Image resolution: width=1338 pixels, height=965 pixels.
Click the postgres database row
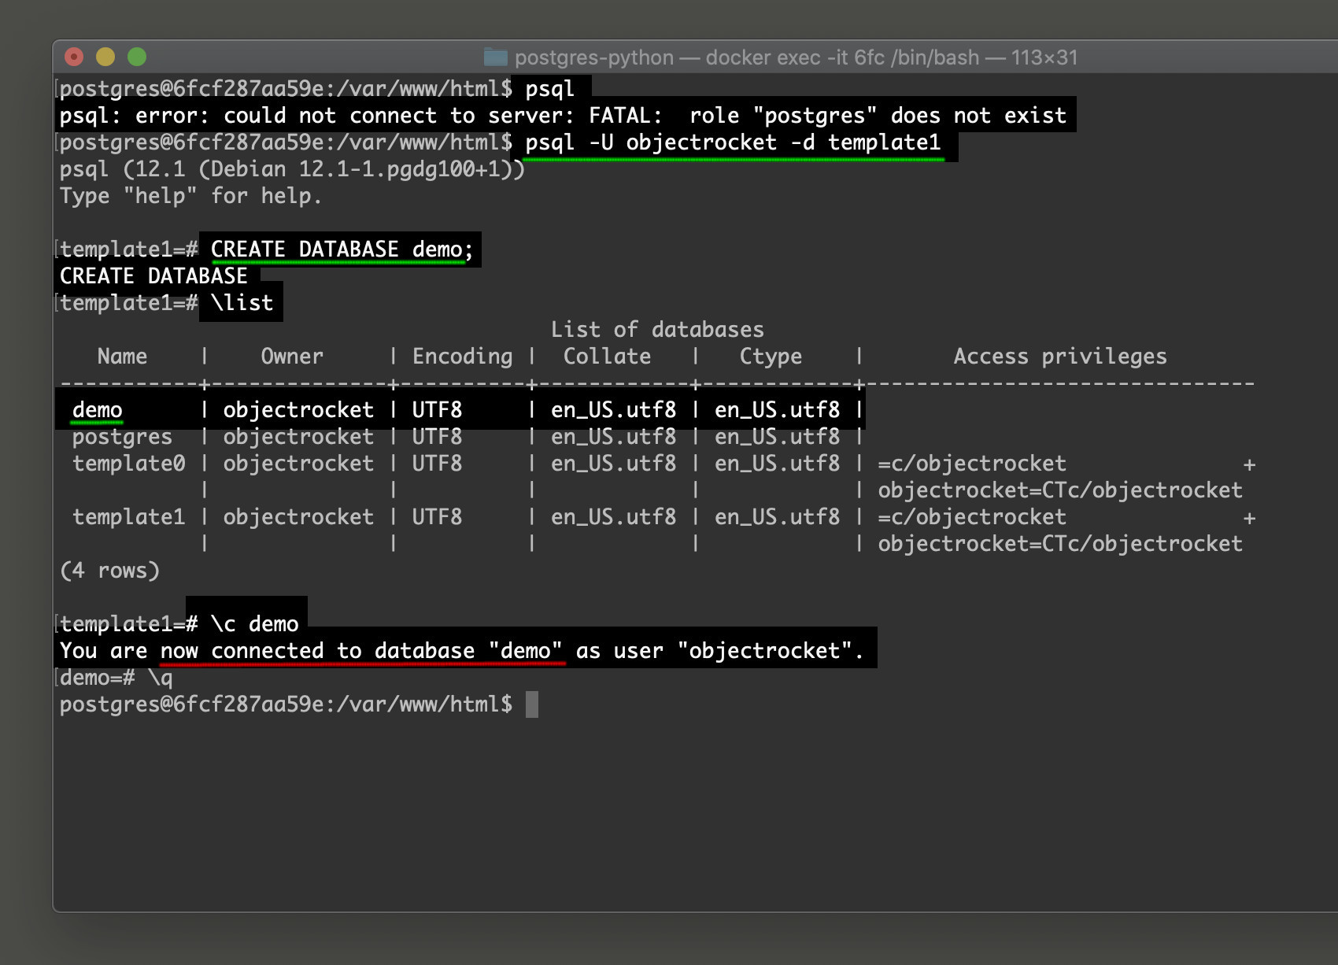[122, 436]
